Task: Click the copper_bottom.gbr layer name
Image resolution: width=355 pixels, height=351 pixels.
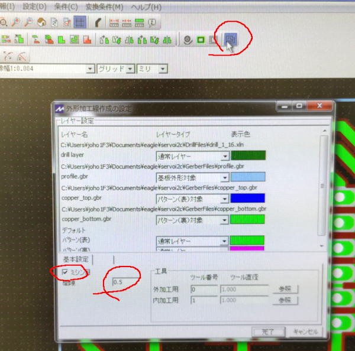Action: tap(86, 219)
